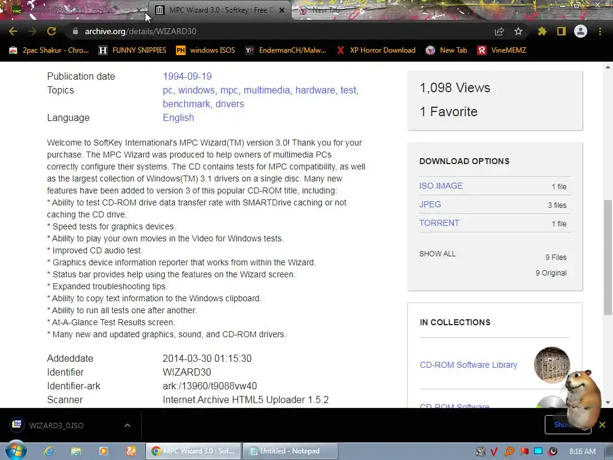
Task: Click the network monitor tray icon
Action: point(538,452)
